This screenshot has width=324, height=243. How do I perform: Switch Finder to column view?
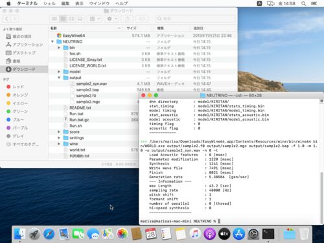pyautogui.click(x=71, y=19)
